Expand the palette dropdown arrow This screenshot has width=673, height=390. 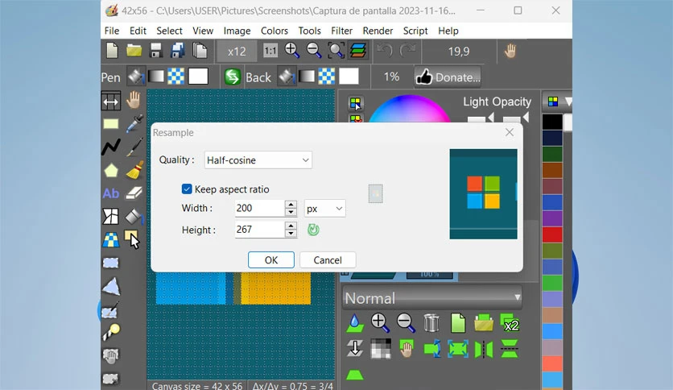pos(568,102)
